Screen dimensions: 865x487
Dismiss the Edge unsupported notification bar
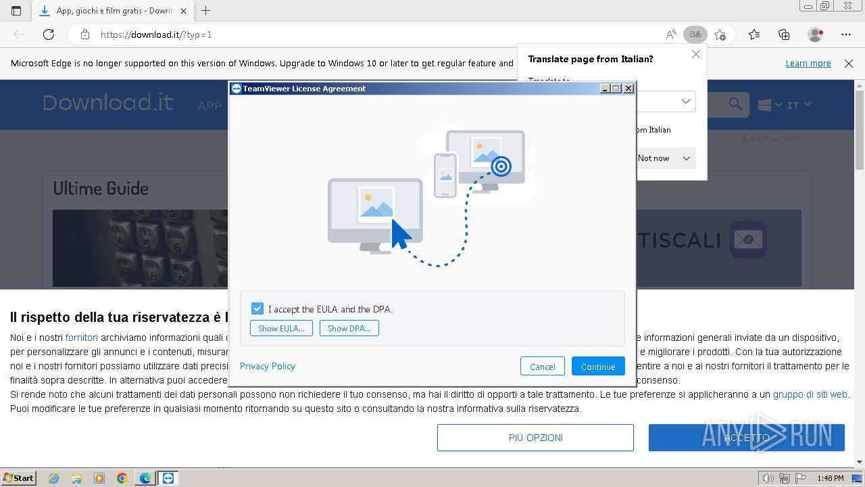[849, 64]
